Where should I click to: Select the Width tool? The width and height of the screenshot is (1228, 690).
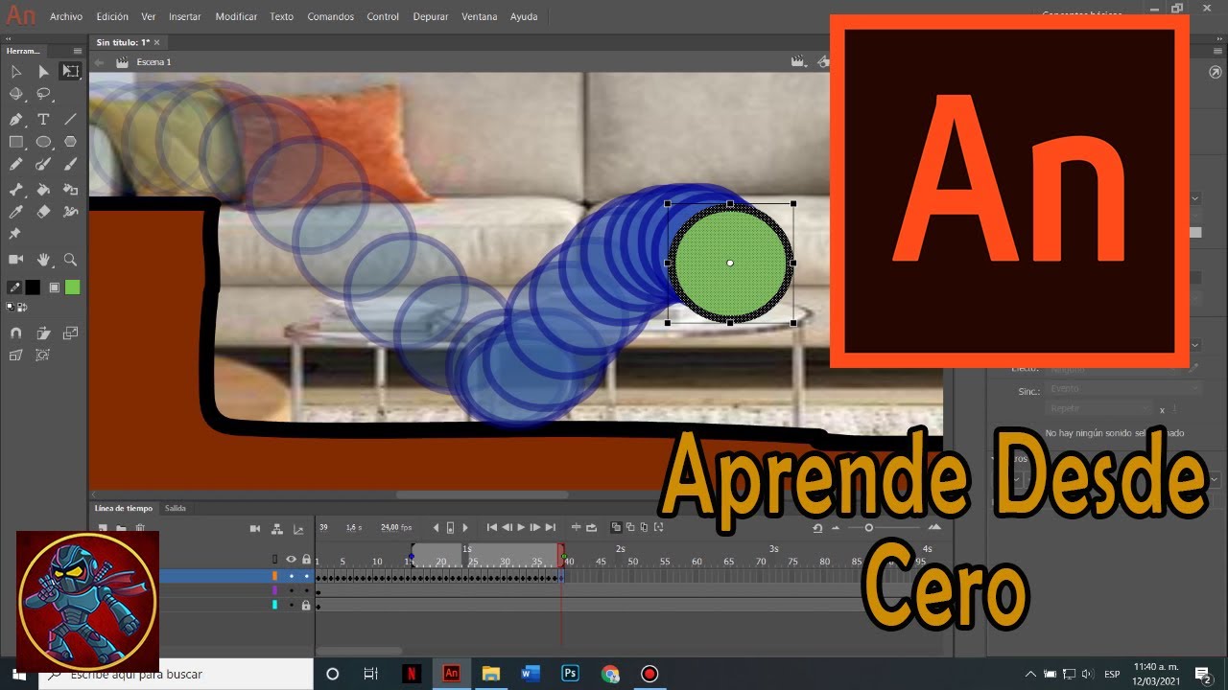[x=70, y=212]
